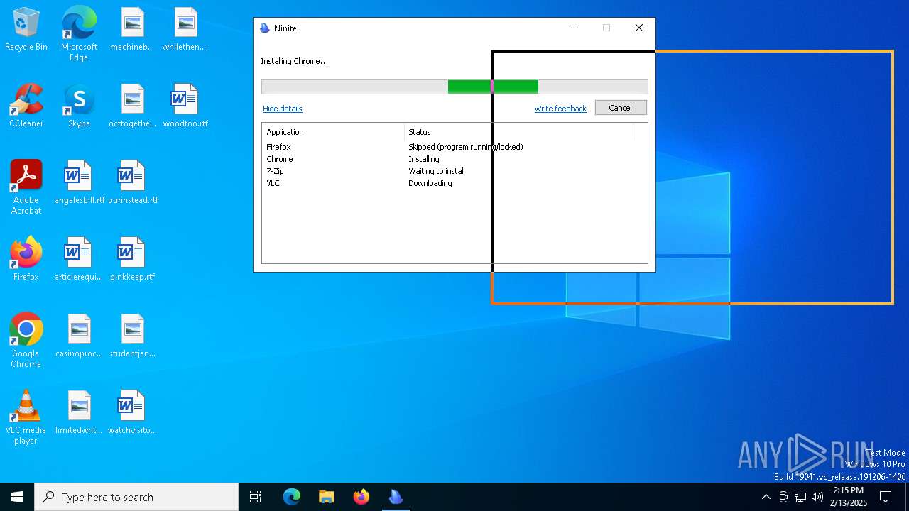Screen dimensions: 909x511
Task: Close the Ninite window
Action: tap(639, 28)
